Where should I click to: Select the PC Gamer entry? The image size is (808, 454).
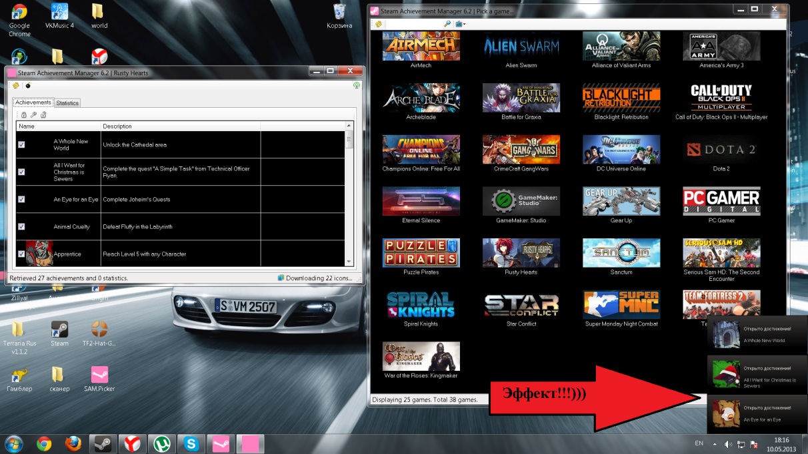pos(721,201)
